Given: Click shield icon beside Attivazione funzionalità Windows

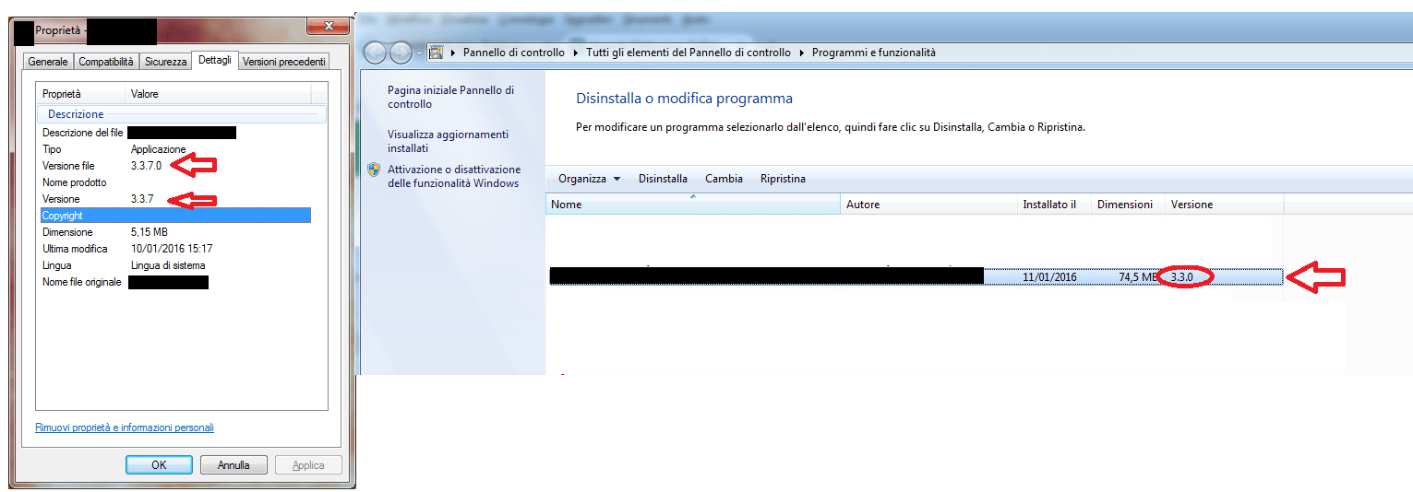Looking at the screenshot, I should pos(374,170).
